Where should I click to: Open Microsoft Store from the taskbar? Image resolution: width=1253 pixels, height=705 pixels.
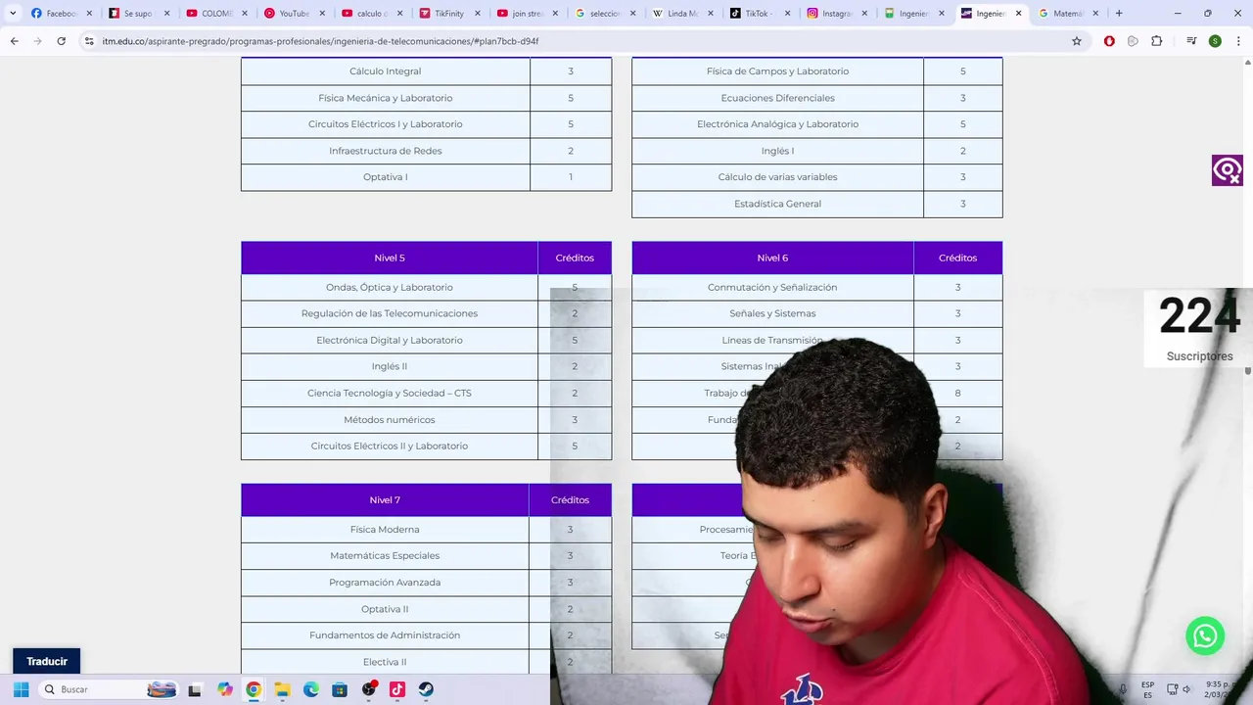coord(340,689)
